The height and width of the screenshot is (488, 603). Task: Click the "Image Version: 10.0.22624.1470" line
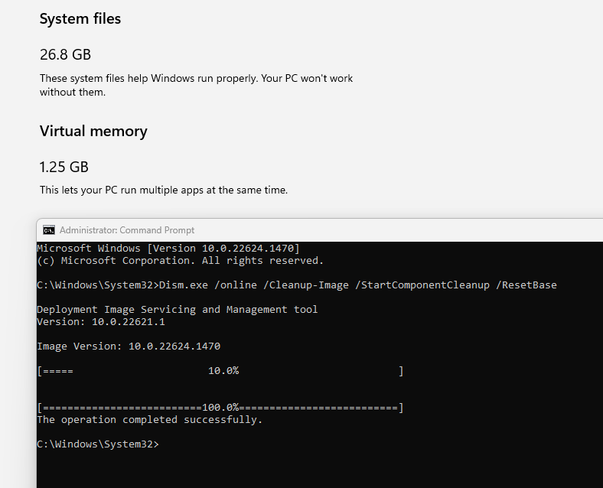click(128, 346)
